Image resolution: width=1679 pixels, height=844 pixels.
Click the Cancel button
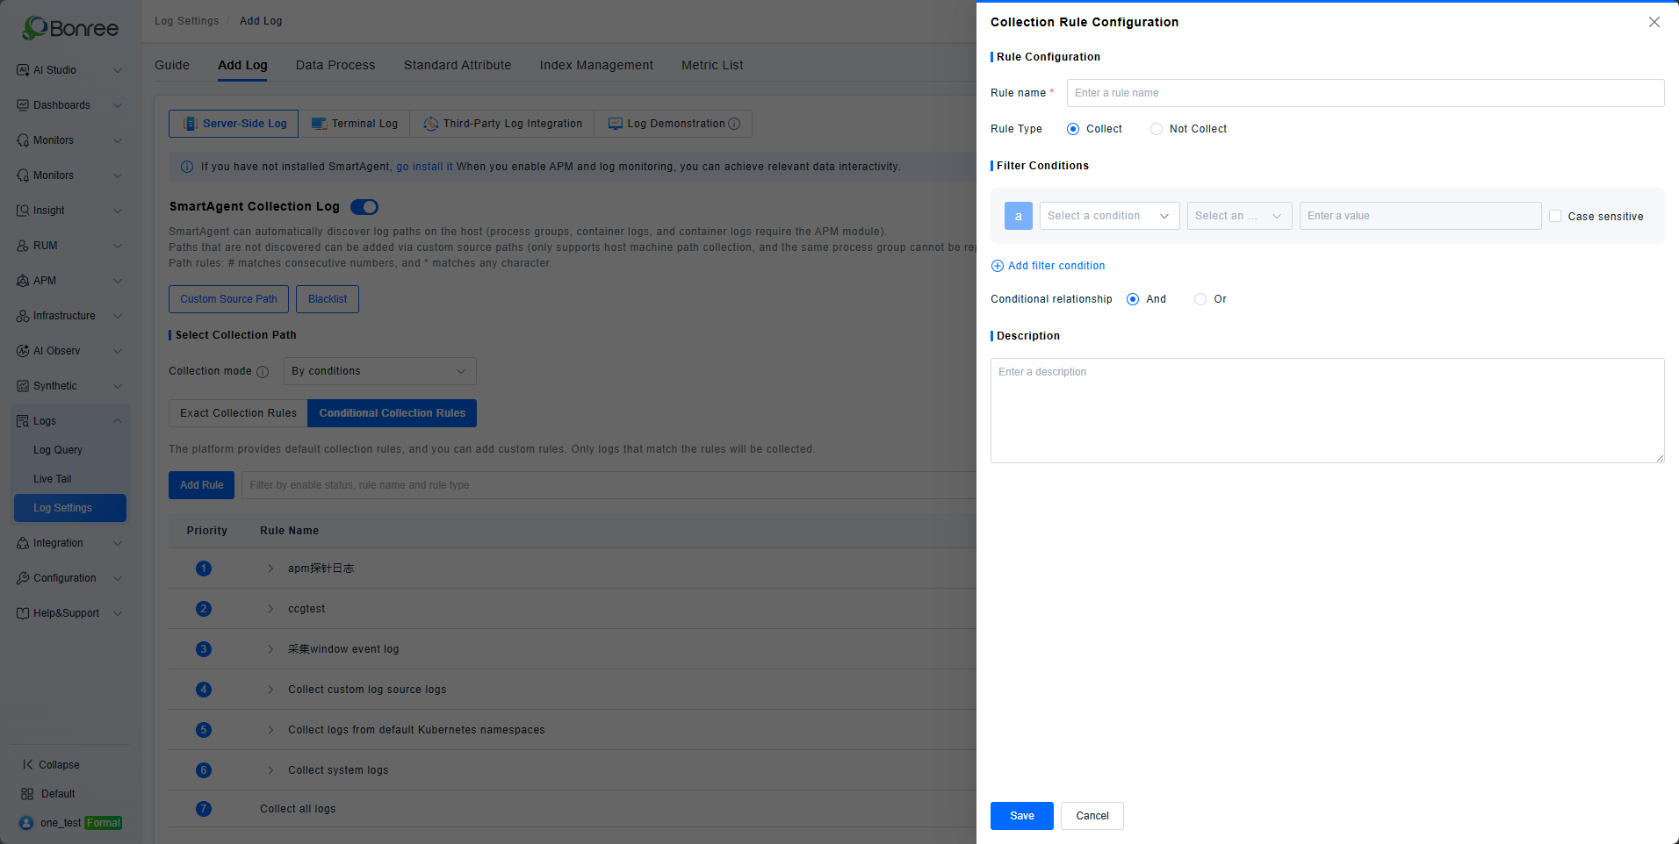pos(1092,816)
